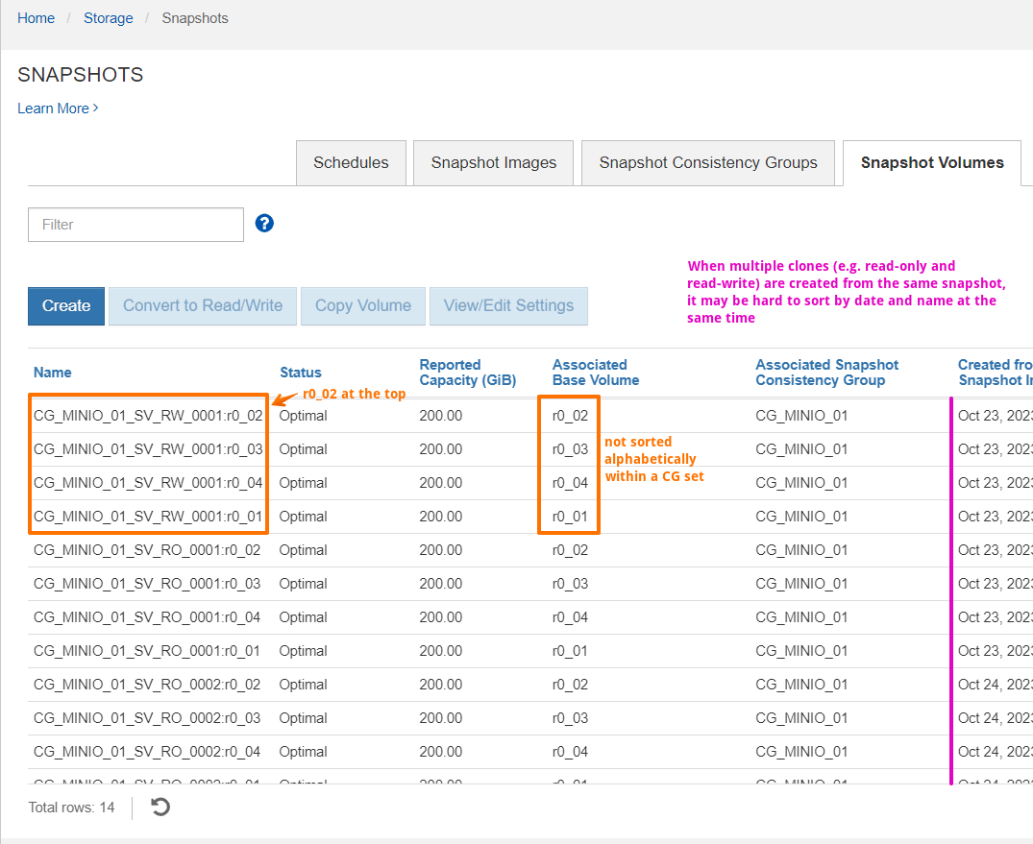This screenshot has width=1033, height=844.
Task: Select the Snapshot Volumes tab
Action: click(x=932, y=162)
